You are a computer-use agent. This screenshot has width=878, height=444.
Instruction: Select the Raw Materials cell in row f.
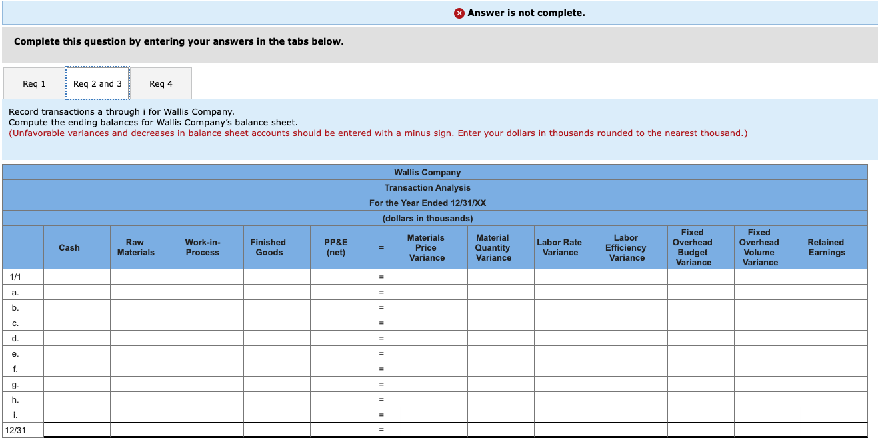[x=144, y=369]
